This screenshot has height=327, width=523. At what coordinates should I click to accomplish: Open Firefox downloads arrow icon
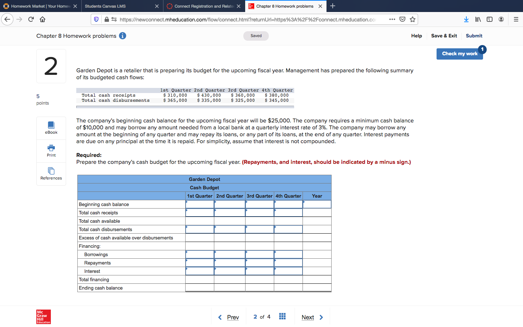[466, 19]
